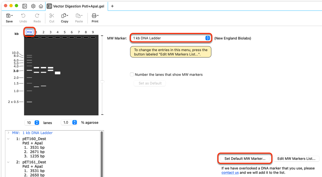Image resolution: width=322 pixels, height=177 pixels.
Task: Select lane 5 header
Action: coord(65,32)
